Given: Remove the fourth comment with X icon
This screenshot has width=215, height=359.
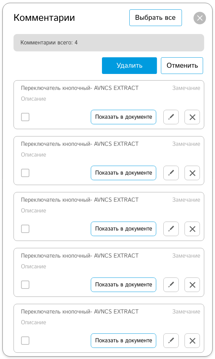Looking at the screenshot, I should tap(192, 285).
